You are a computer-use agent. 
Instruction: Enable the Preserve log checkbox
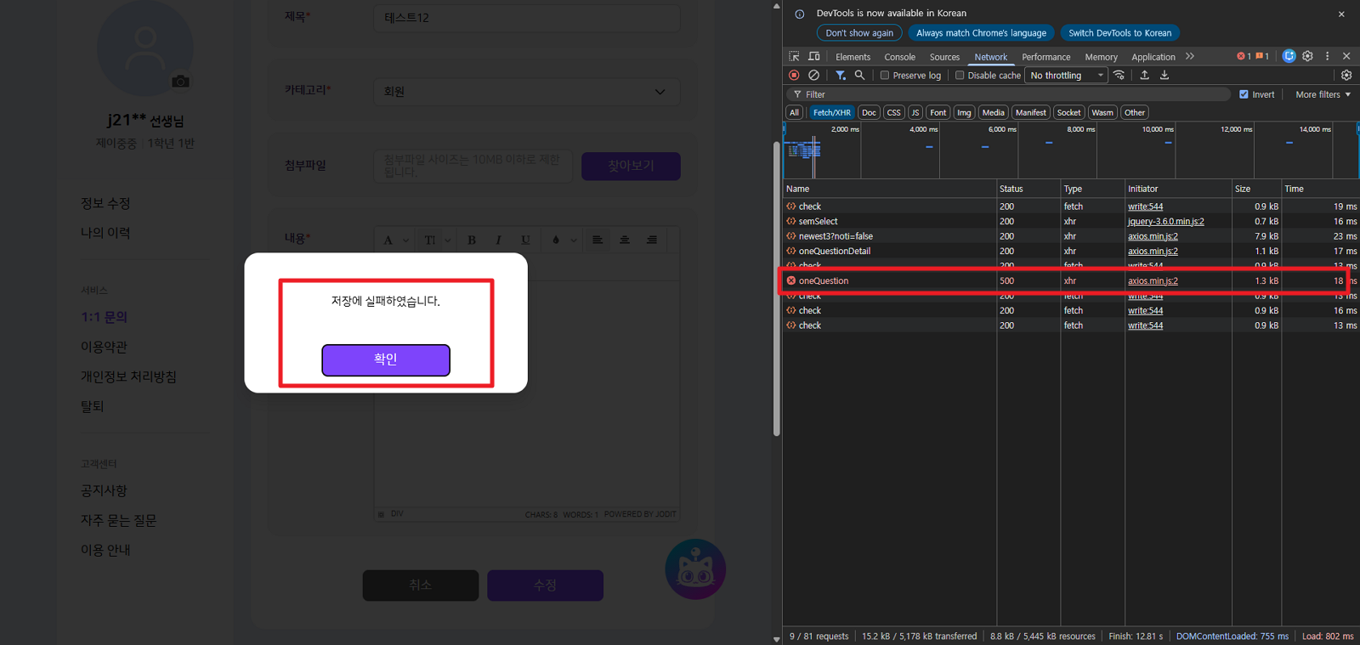click(885, 76)
